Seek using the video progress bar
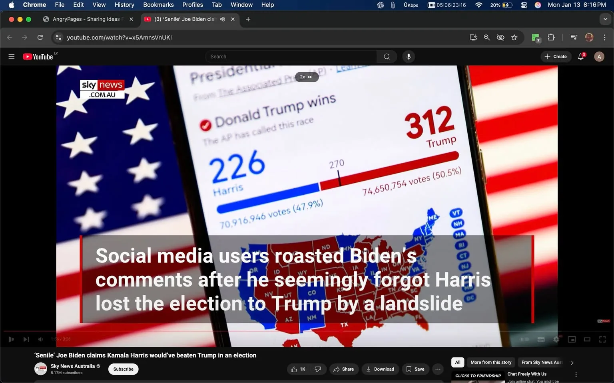 (280, 331)
